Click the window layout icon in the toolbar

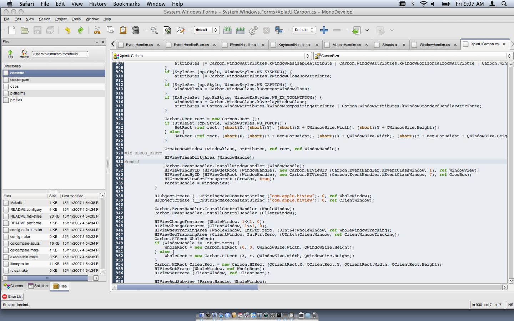[x=279, y=30]
